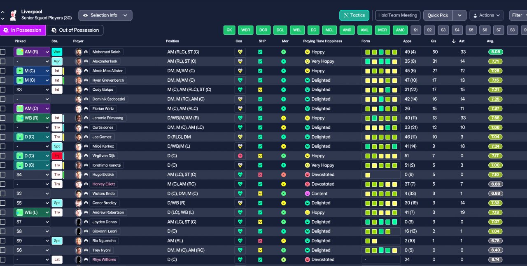Open Harvey Elliott's name link
Screen dimensions: 527x266
104,184
